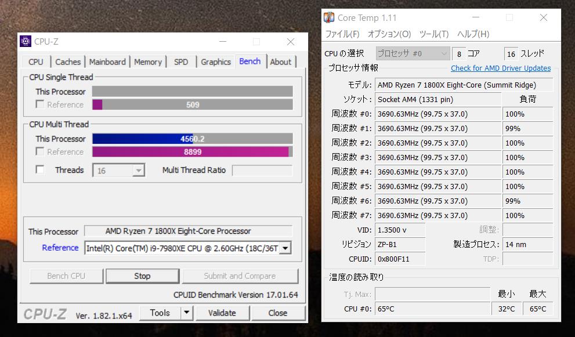Tick the Threads checkbox
Image resolution: width=575 pixels, height=337 pixels.
(x=39, y=170)
